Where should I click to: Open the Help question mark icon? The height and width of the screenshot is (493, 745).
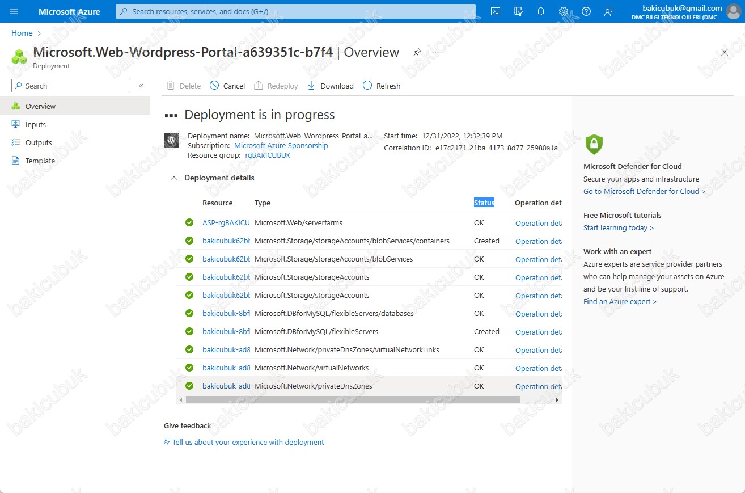point(586,11)
